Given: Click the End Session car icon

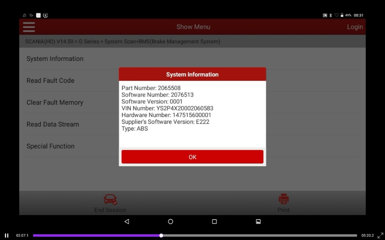Looking at the screenshot, I should [110, 199].
